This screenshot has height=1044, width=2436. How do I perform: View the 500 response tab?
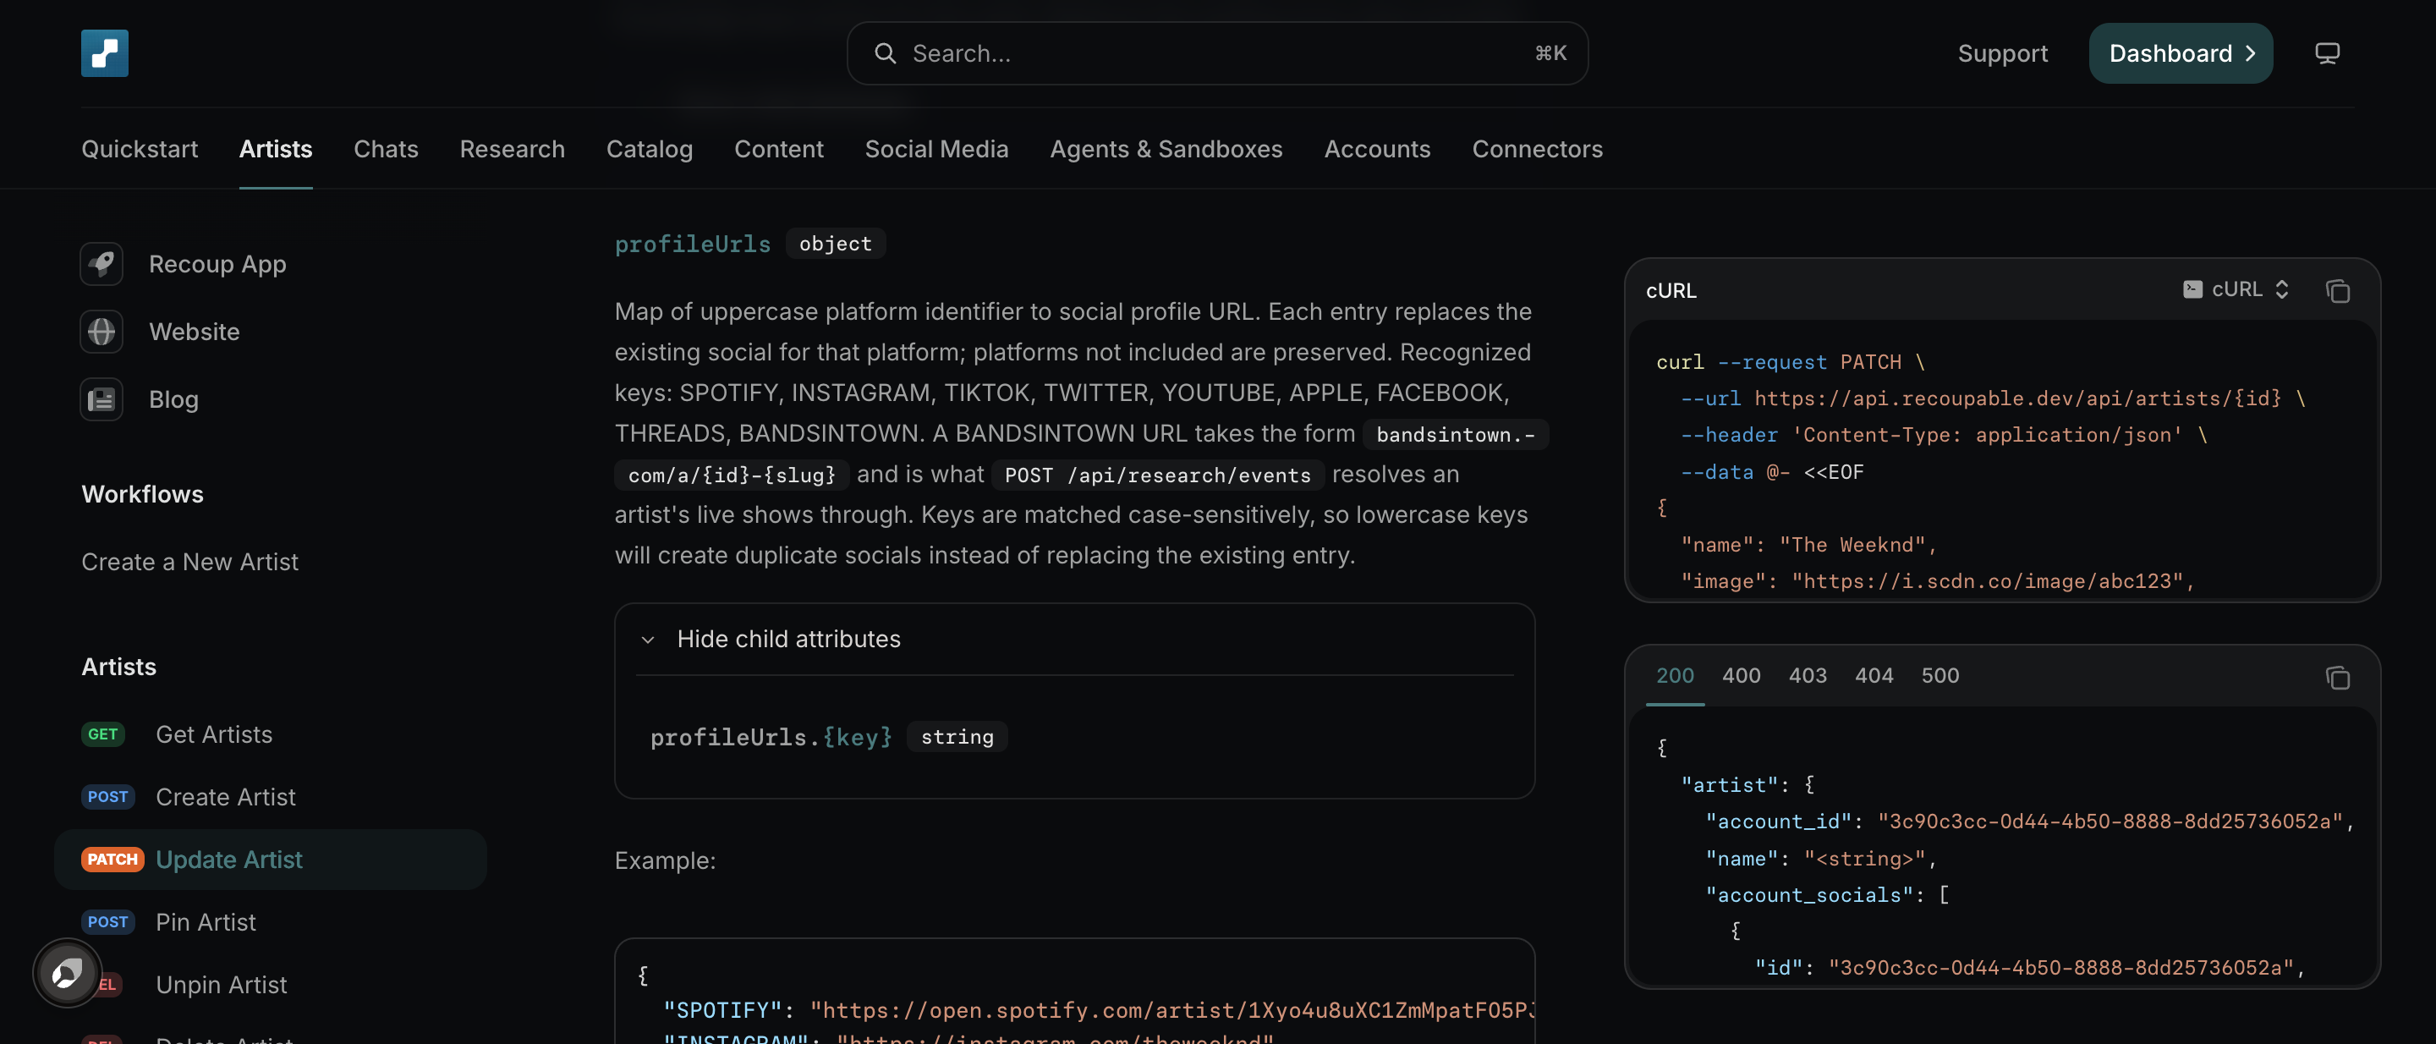coord(1939,675)
